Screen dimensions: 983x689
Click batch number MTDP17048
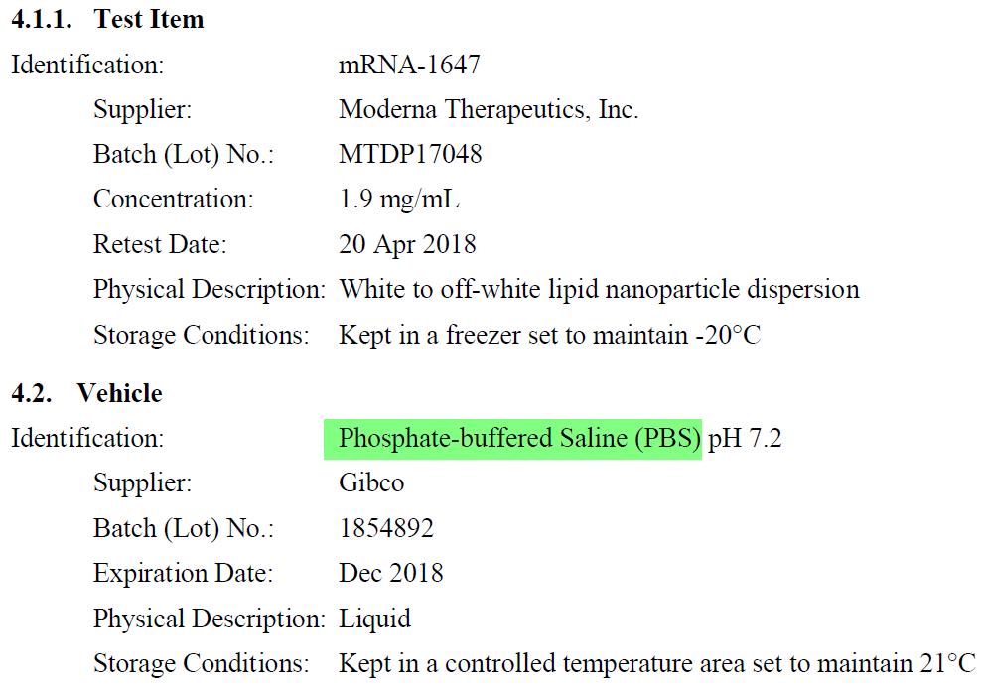coord(410,154)
